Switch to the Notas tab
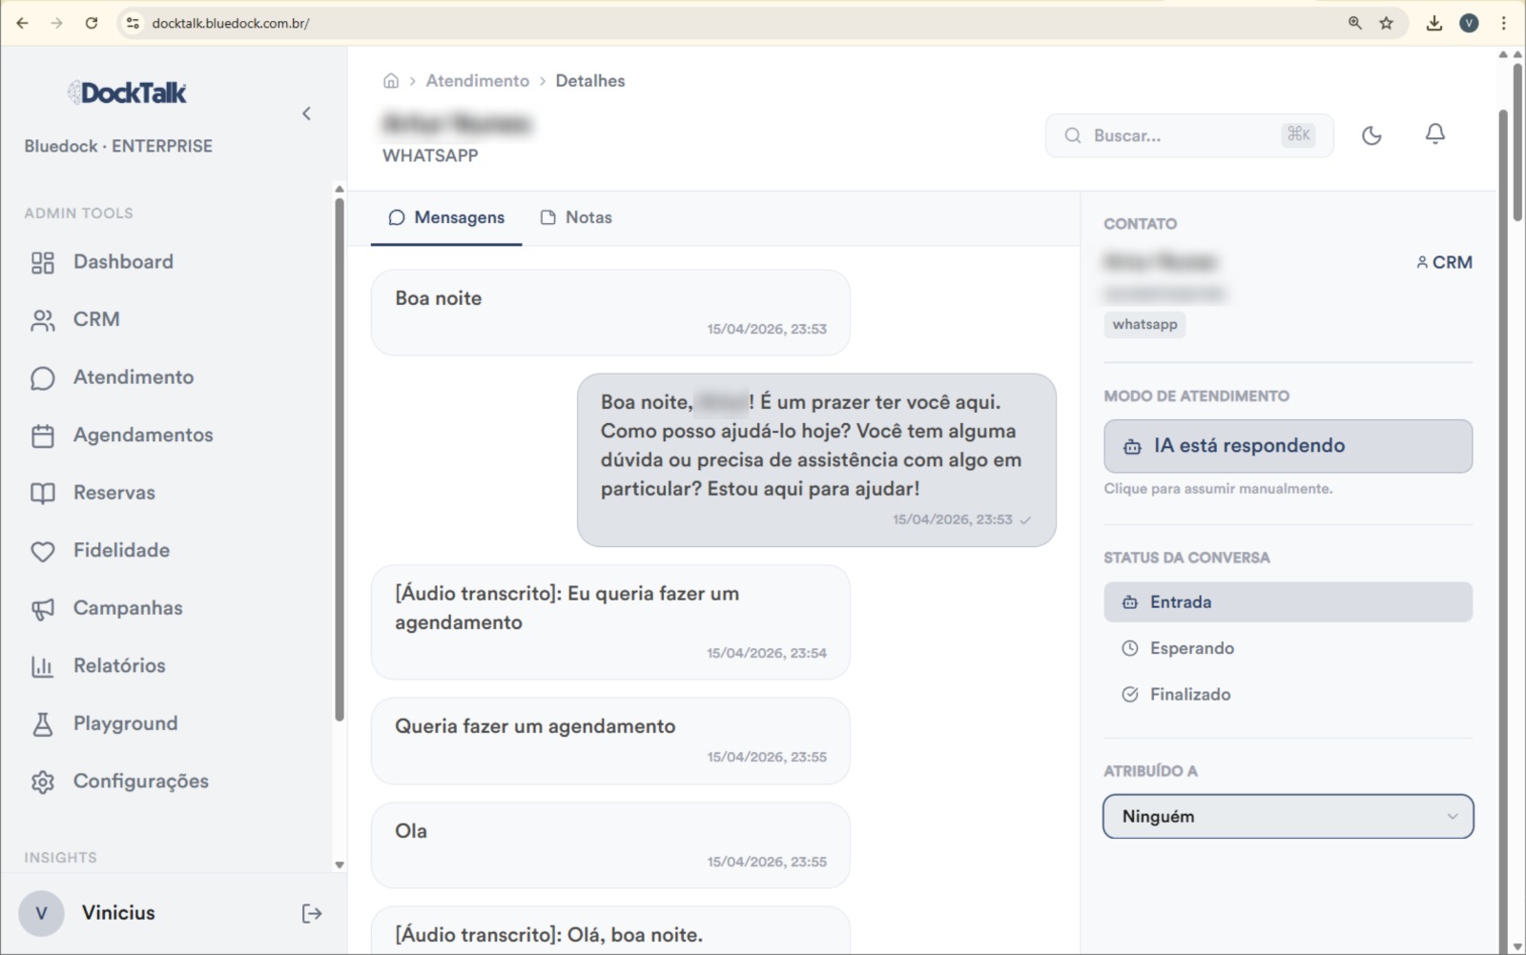1526x955 pixels. (x=576, y=217)
